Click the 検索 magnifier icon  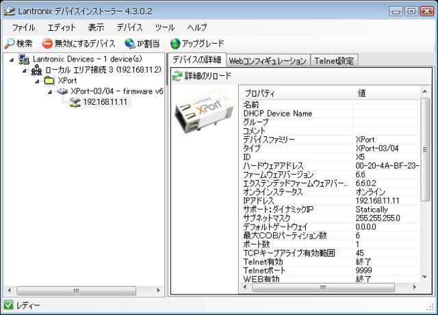click(10, 43)
